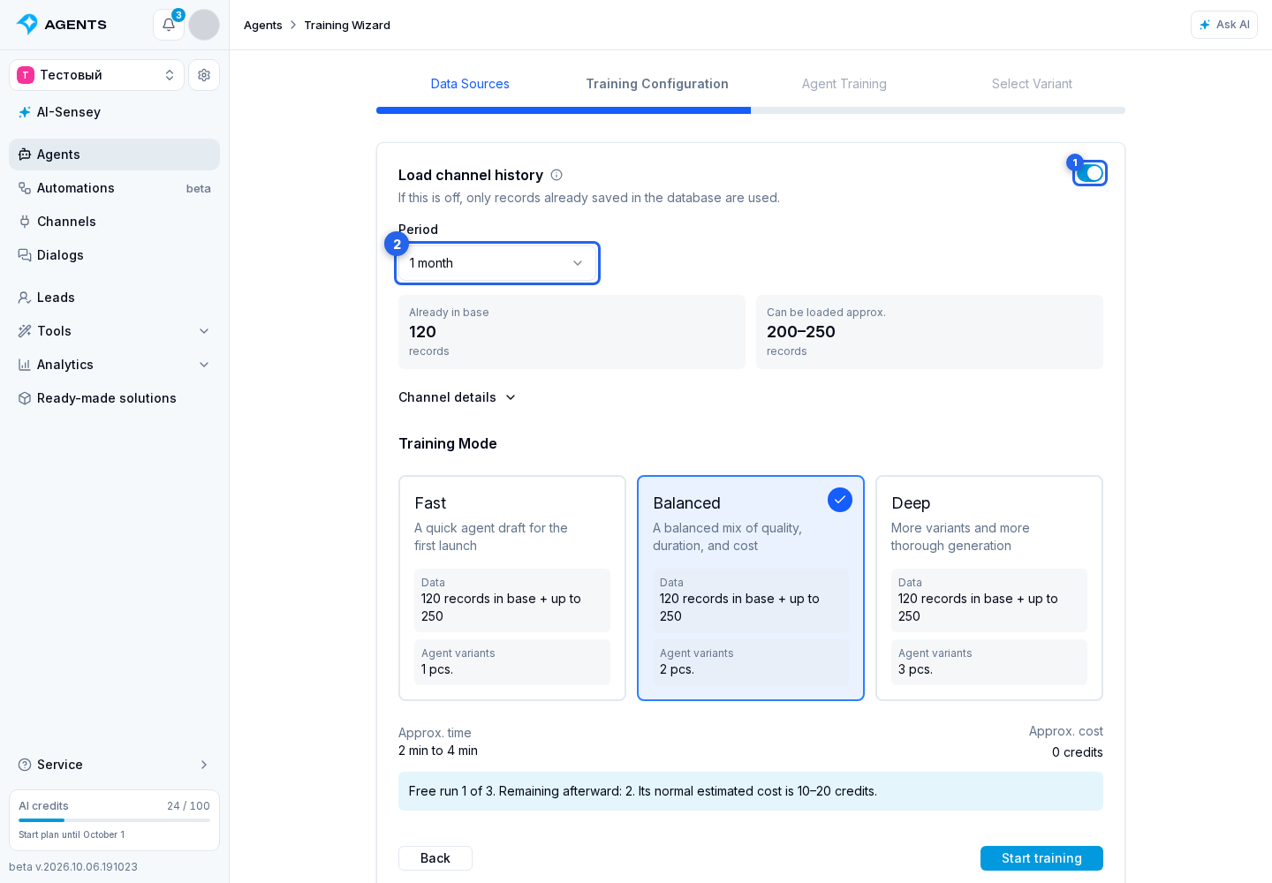Click the Service help icon

[x=25, y=765]
